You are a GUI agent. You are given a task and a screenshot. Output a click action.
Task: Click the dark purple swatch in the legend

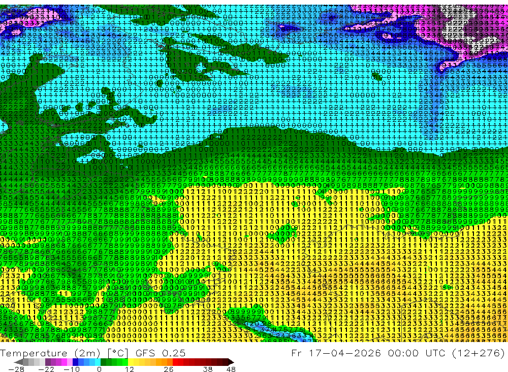[x=48, y=362]
